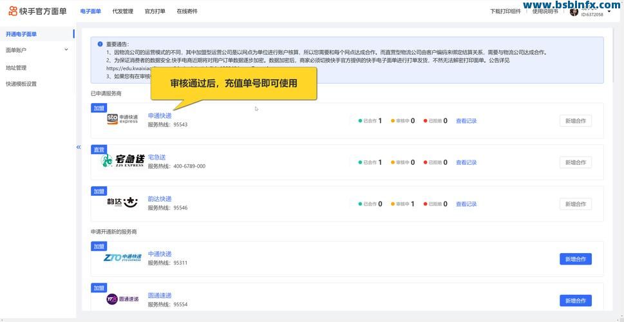
Task: Open the 宅急送 carrier name link
Action: coord(156,157)
